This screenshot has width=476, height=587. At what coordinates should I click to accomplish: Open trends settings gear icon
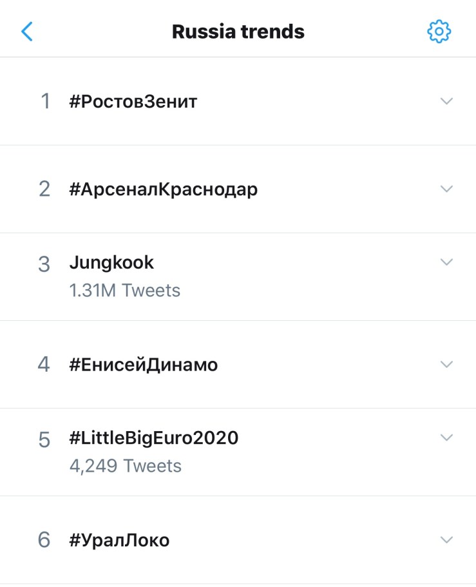pyautogui.click(x=439, y=31)
